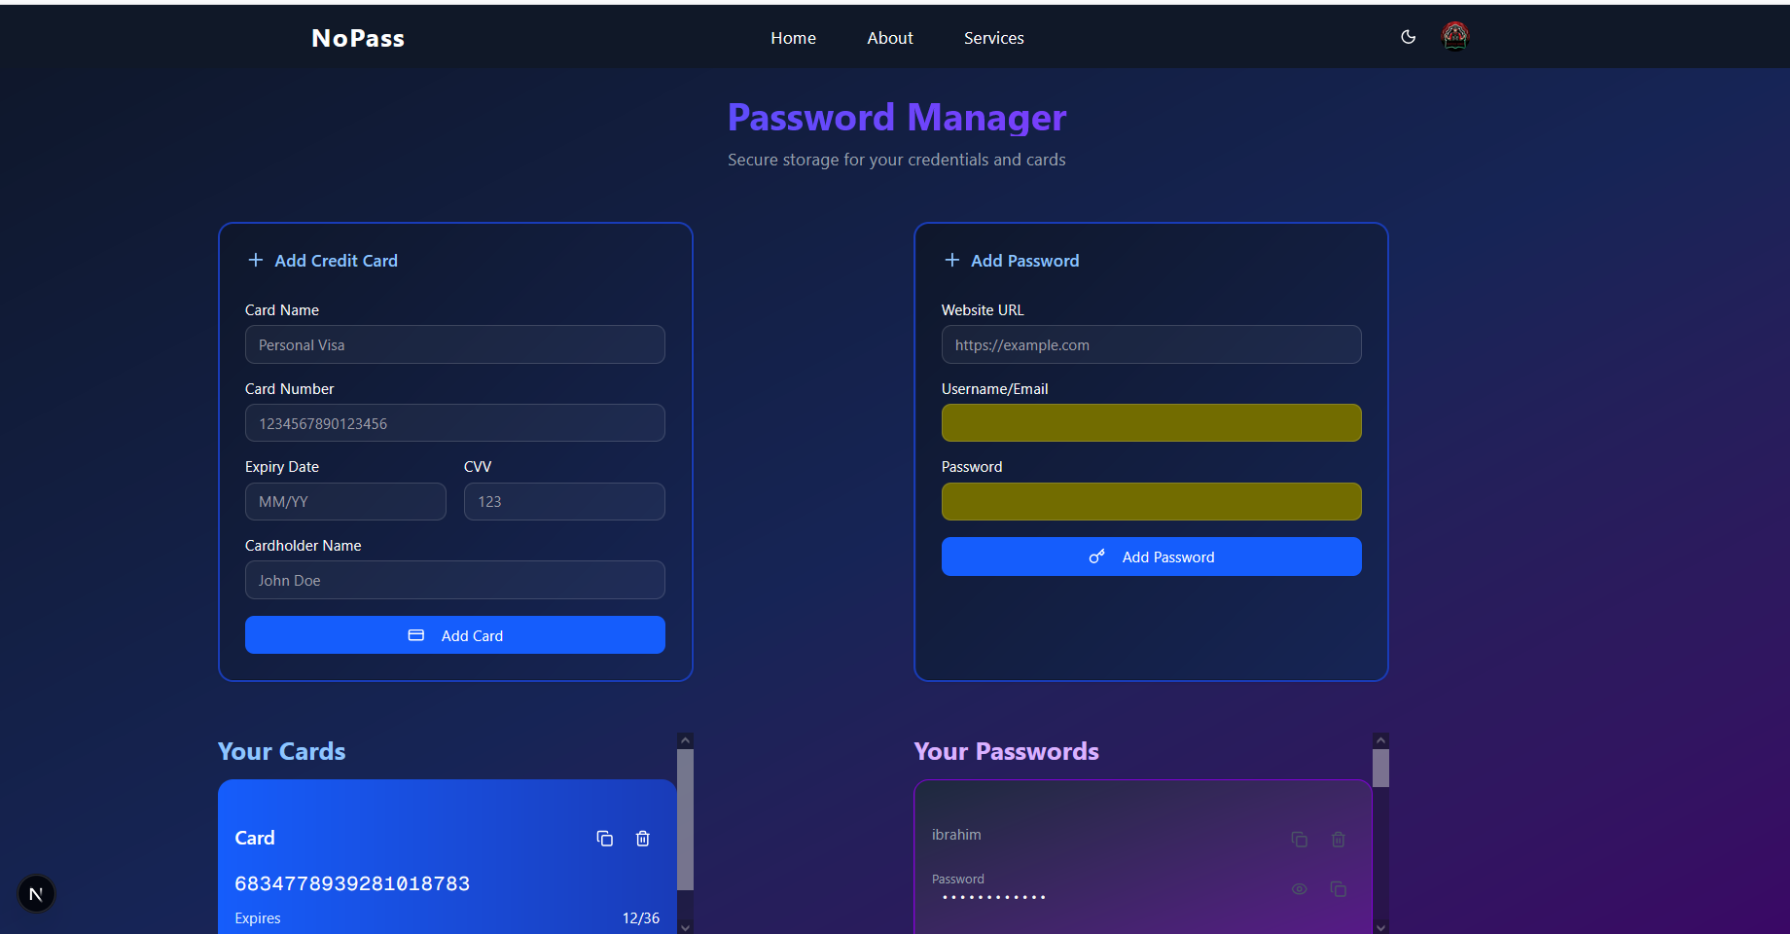Submit the Add Password button
Viewport: 1790px width, 934px height.
click(1151, 557)
